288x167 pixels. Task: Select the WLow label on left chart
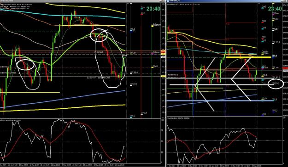[133, 53]
